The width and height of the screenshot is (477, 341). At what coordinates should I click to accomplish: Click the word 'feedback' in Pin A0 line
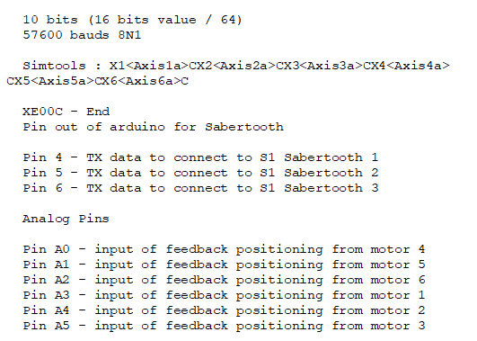[x=197, y=249]
